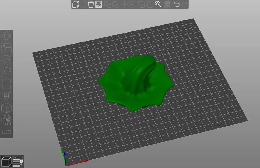
Task: Switch to the sliced layers preview
Action: (x=17, y=162)
